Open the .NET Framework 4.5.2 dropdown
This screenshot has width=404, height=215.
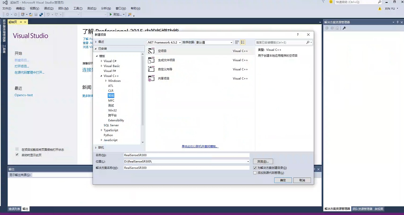[x=164, y=42]
